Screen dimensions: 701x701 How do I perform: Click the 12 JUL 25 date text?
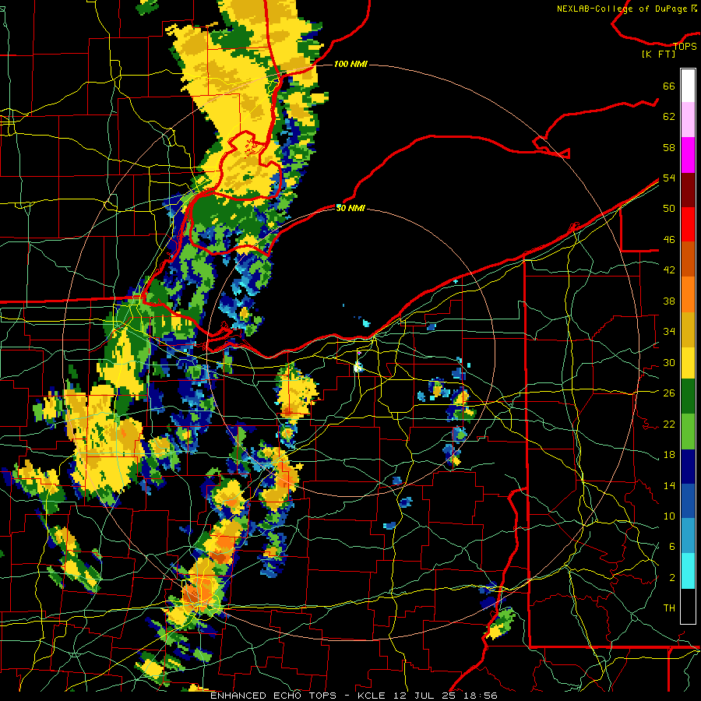[424, 696]
